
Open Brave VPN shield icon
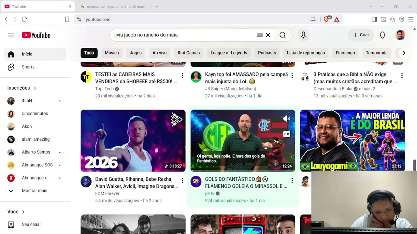(402, 19)
